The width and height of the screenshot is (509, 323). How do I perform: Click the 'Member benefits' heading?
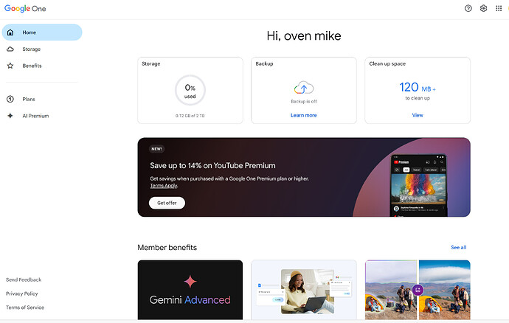(x=167, y=247)
